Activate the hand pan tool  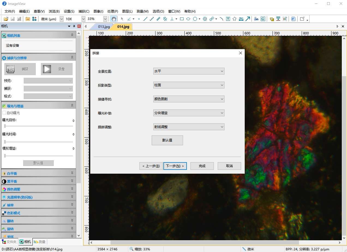click(113, 19)
